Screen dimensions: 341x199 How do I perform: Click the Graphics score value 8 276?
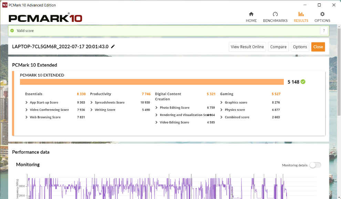(x=276, y=103)
